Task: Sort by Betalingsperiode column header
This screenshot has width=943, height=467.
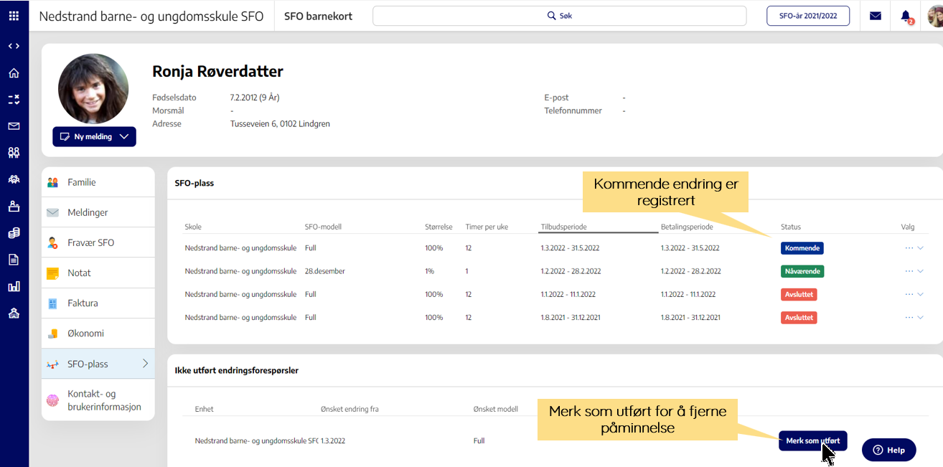Action: 687,227
